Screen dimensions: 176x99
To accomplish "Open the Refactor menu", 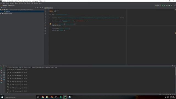I will pos(21,3).
